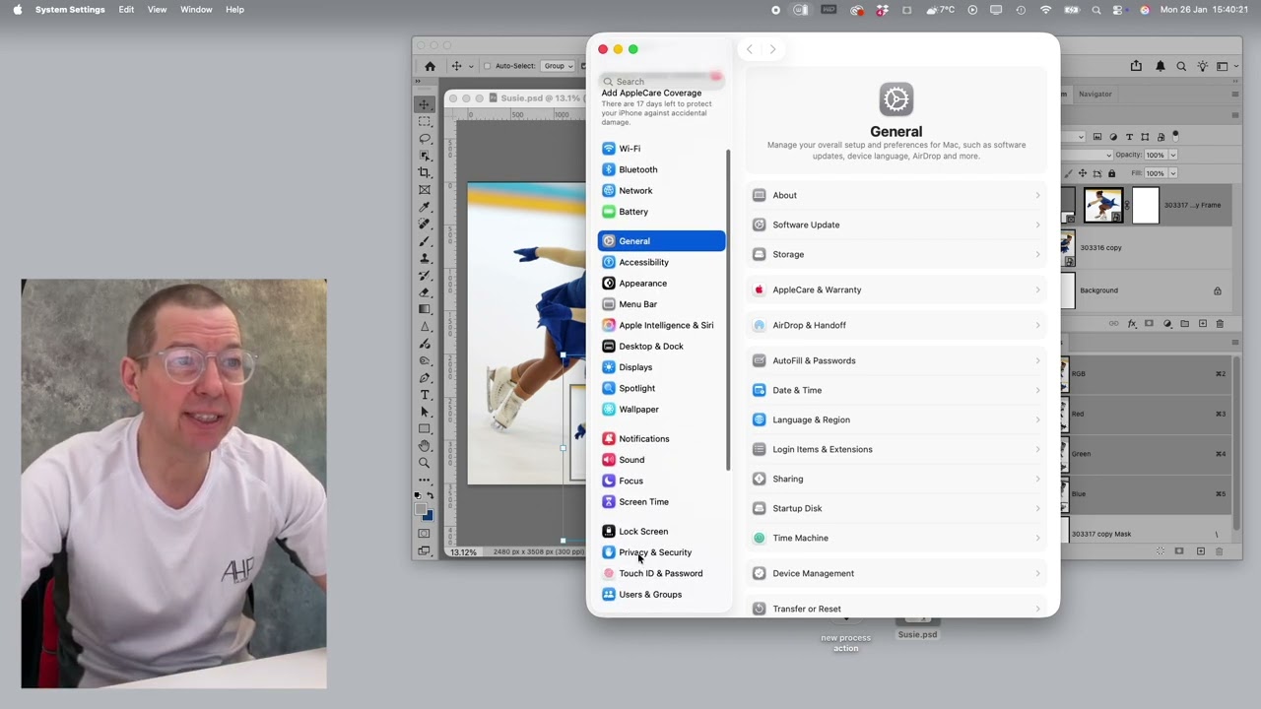This screenshot has height=709, width=1261.
Task: Open Displays in settings sidebar
Action: pyautogui.click(x=661, y=367)
